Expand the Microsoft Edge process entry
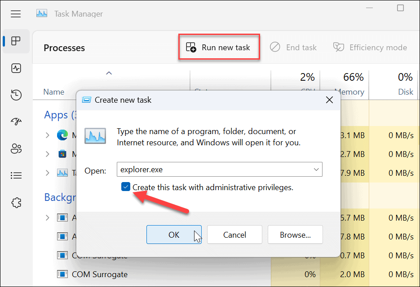This screenshot has width=420, height=287. pos(47,135)
